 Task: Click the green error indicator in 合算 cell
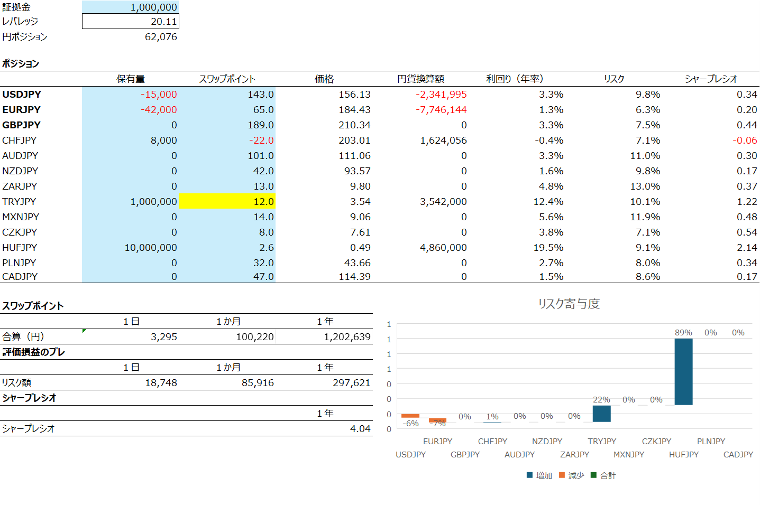pyautogui.click(x=84, y=331)
